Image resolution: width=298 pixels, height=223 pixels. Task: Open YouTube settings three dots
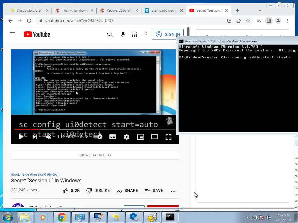[x=146, y=34]
